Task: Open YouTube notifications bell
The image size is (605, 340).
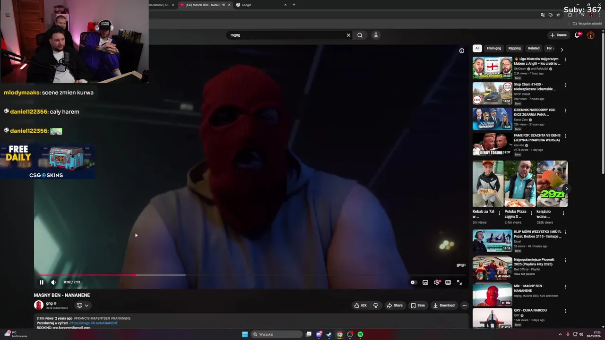Action: coord(577,35)
